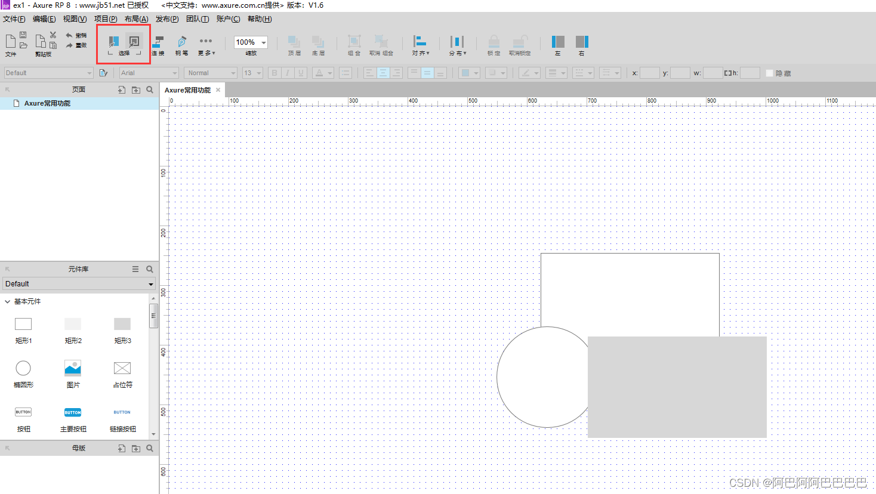Select the intersected selection mode tool
The image size is (876, 494).
point(113,42)
